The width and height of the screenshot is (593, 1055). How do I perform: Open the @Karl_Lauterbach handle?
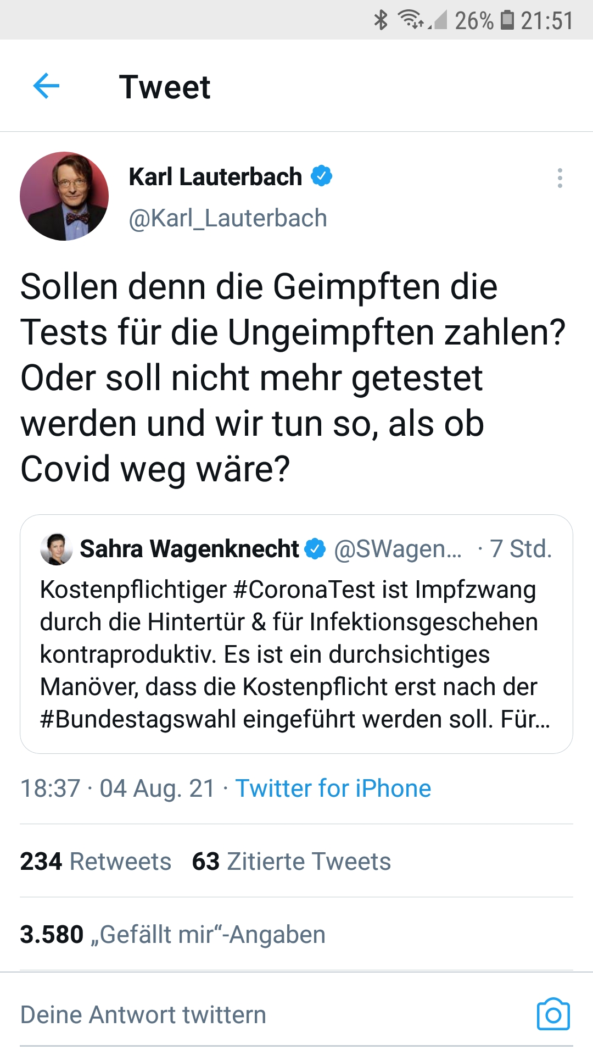click(228, 218)
